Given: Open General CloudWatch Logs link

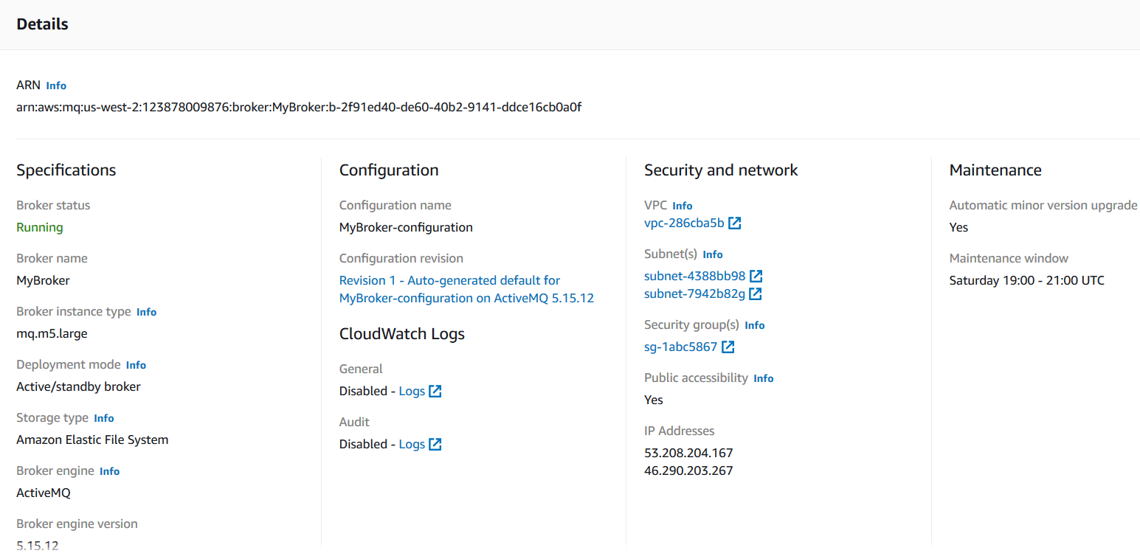Looking at the screenshot, I should [412, 391].
